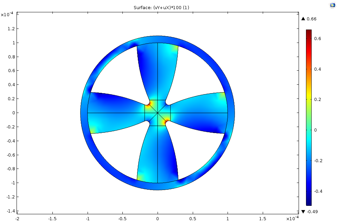338x222 pixels.
Task: Click the -0.49 minimum value label
Action: 312,211
